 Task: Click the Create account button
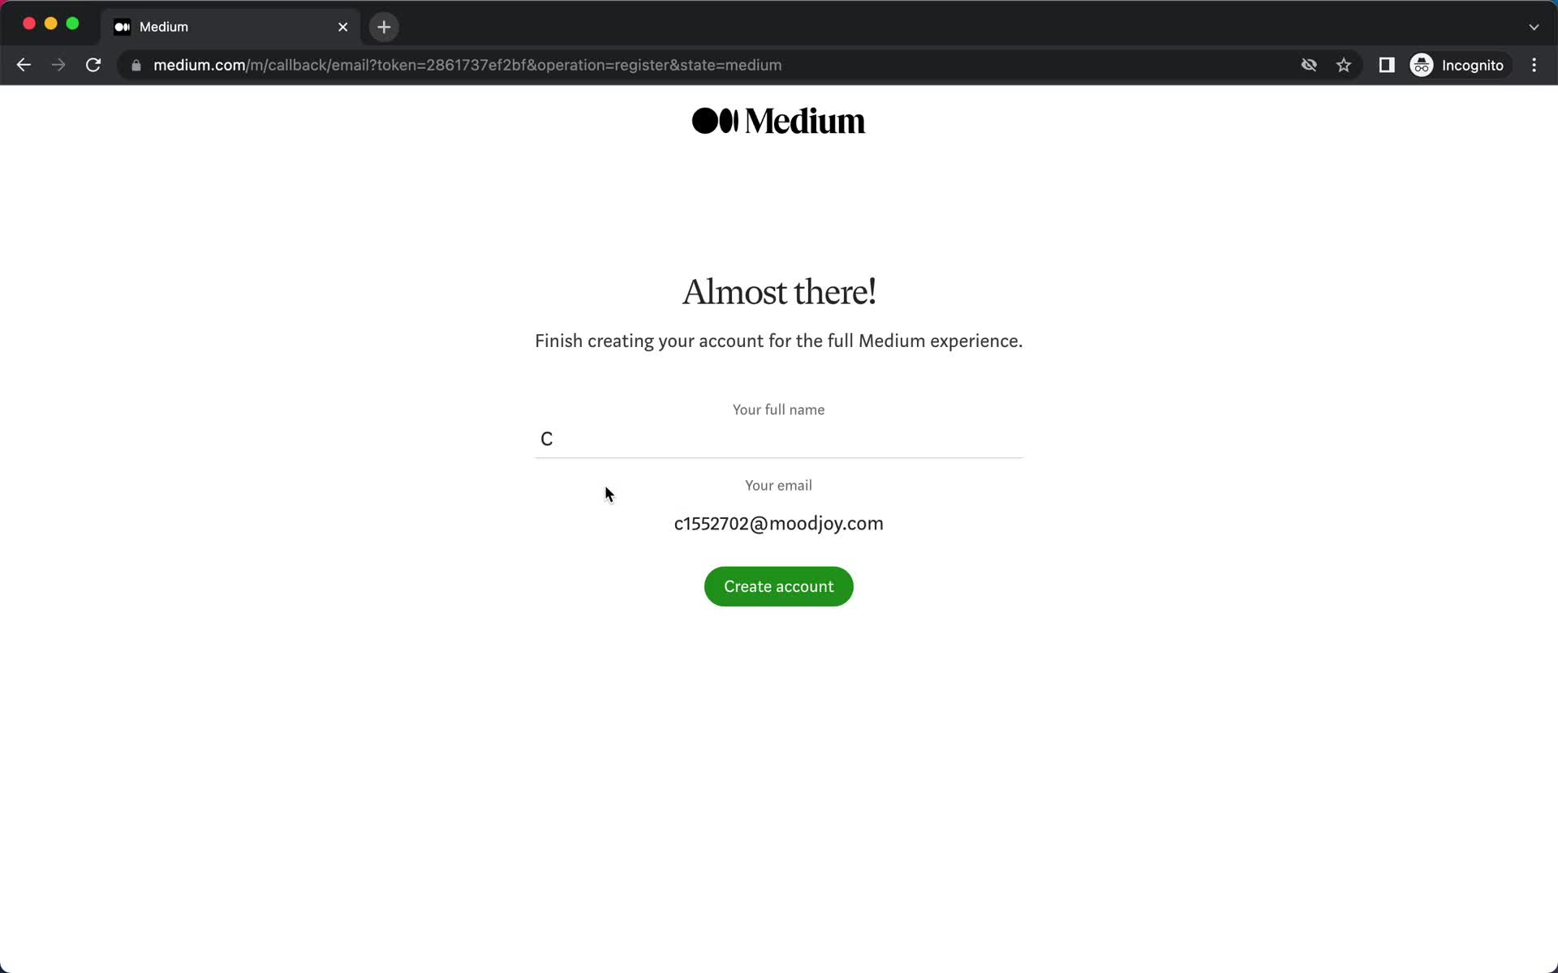(x=778, y=586)
